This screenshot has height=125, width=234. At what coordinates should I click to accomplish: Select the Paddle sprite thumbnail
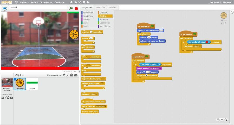tap(32, 84)
